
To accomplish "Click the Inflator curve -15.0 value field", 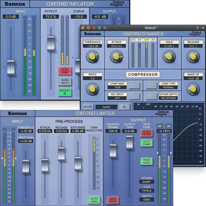I will (79, 17).
